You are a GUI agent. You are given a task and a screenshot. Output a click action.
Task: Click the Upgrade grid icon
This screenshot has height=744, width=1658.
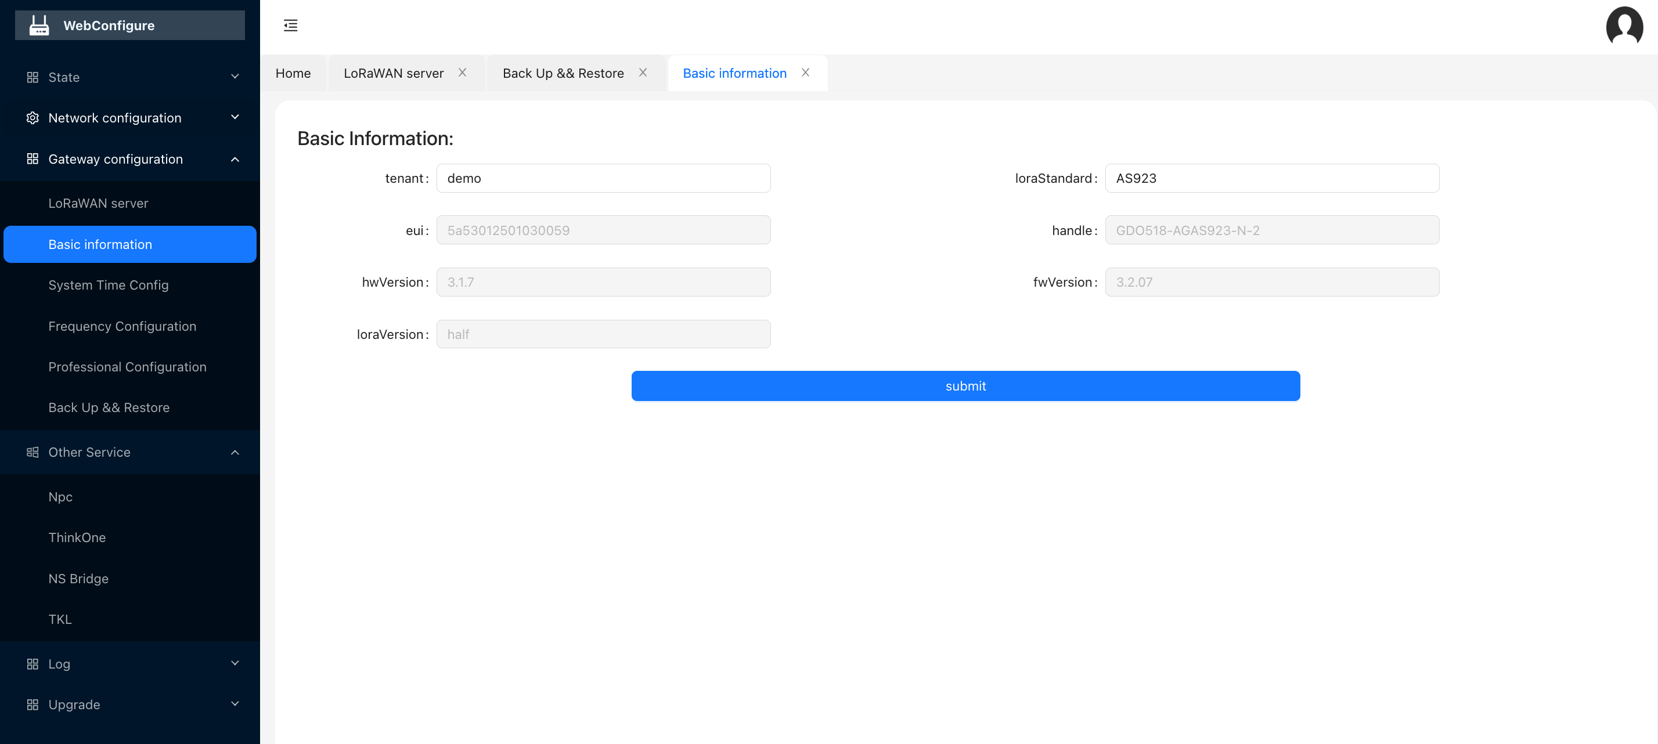32,705
